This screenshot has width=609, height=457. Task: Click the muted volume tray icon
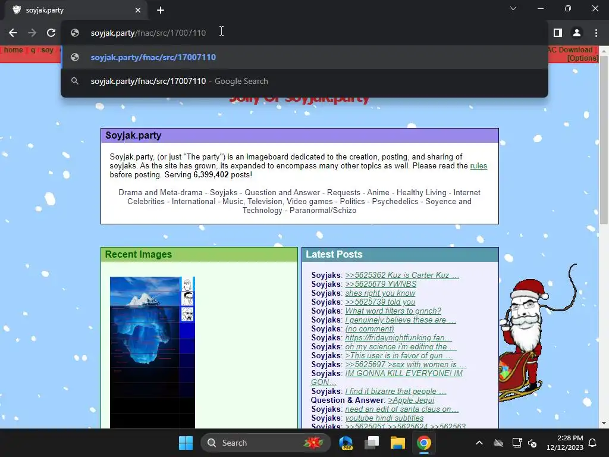532,443
